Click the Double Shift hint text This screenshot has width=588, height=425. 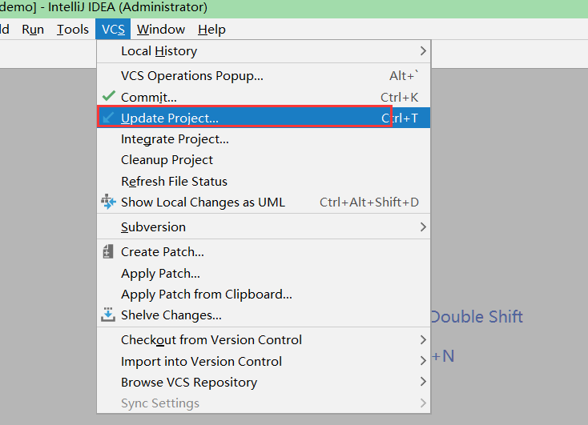point(477,317)
